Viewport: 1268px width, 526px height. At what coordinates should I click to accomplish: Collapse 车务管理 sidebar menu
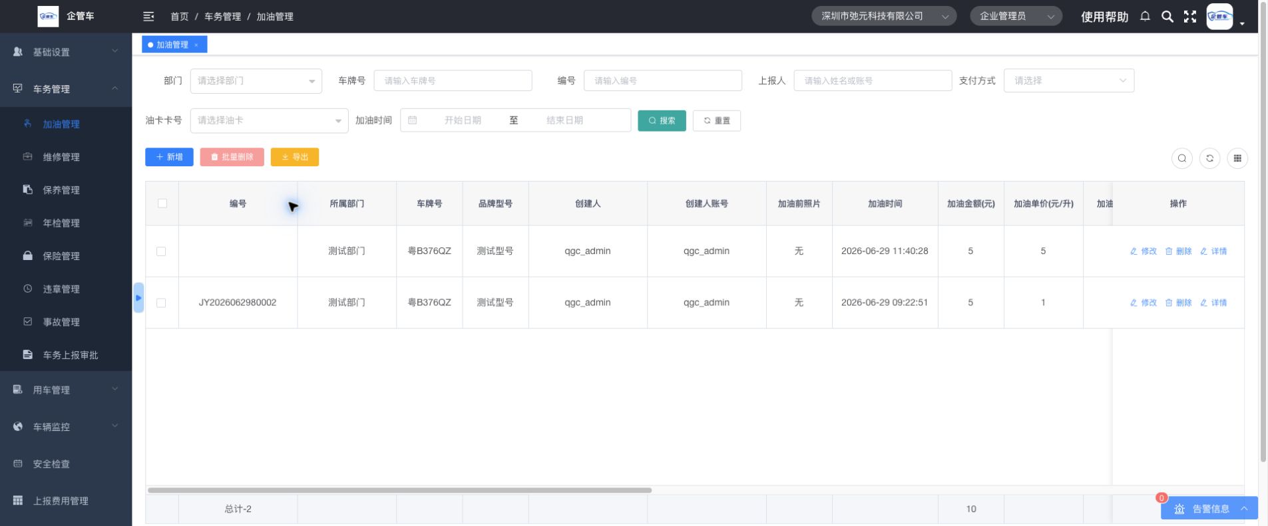[x=66, y=88]
